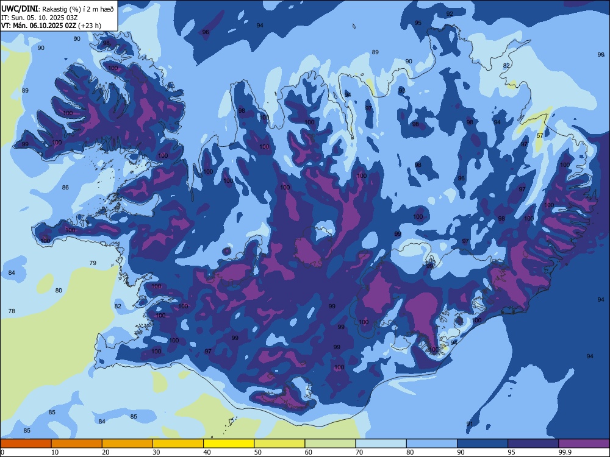This screenshot has width=610, height=457.
Task: Click 'Rakastig (%) í 2 m hæð' label
Action: click(x=78, y=9)
